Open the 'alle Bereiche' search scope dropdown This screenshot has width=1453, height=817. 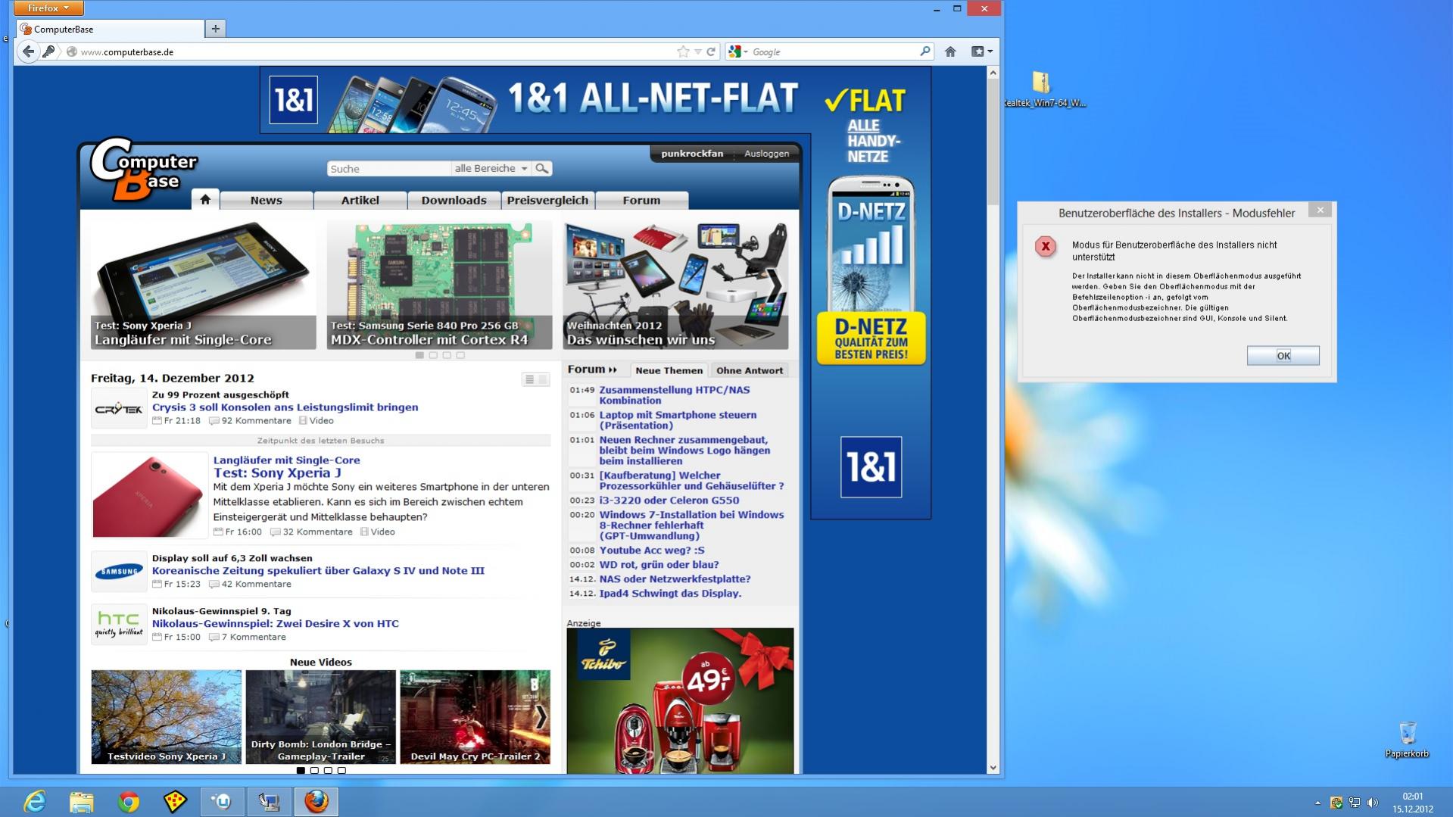(x=491, y=168)
